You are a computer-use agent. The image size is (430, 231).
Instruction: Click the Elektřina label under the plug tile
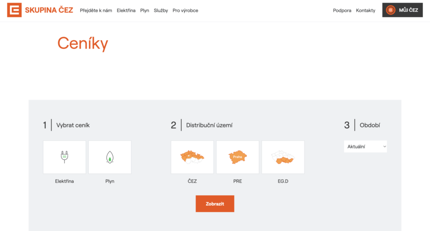click(64, 181)
